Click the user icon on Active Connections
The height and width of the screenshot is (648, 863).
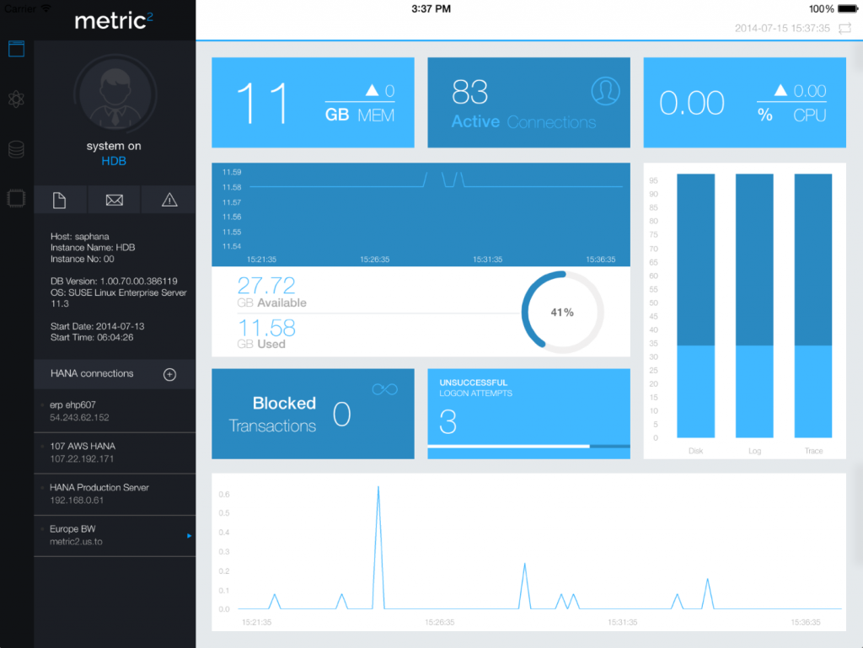tap(604, 91)
